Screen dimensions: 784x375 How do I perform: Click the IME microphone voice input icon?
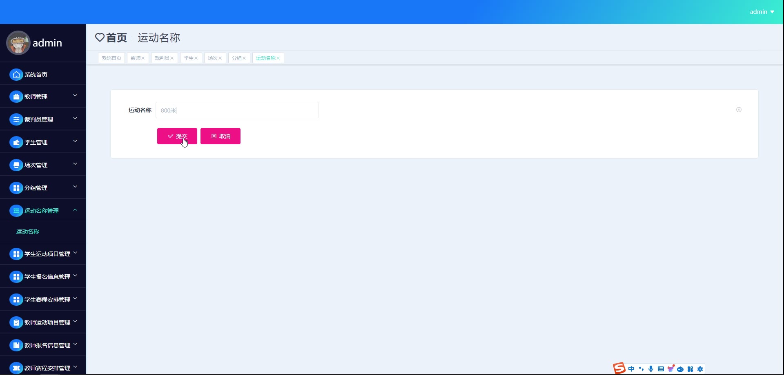(651, 369)
